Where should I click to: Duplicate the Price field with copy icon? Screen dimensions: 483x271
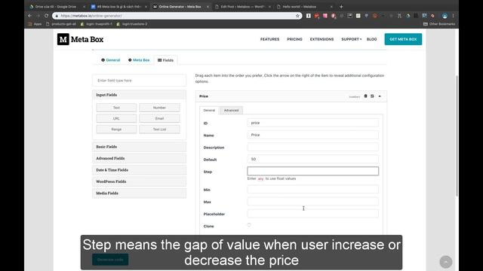(372, 96)
